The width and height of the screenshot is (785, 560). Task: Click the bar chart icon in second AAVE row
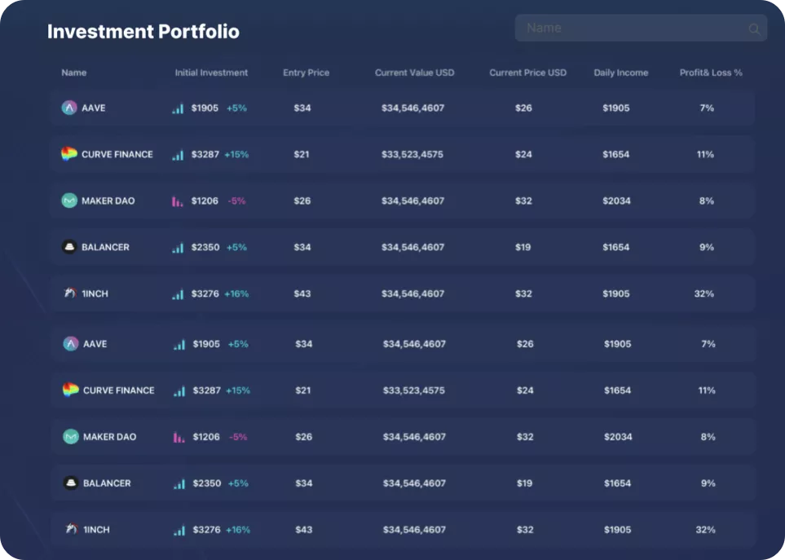tap(179, 345)
